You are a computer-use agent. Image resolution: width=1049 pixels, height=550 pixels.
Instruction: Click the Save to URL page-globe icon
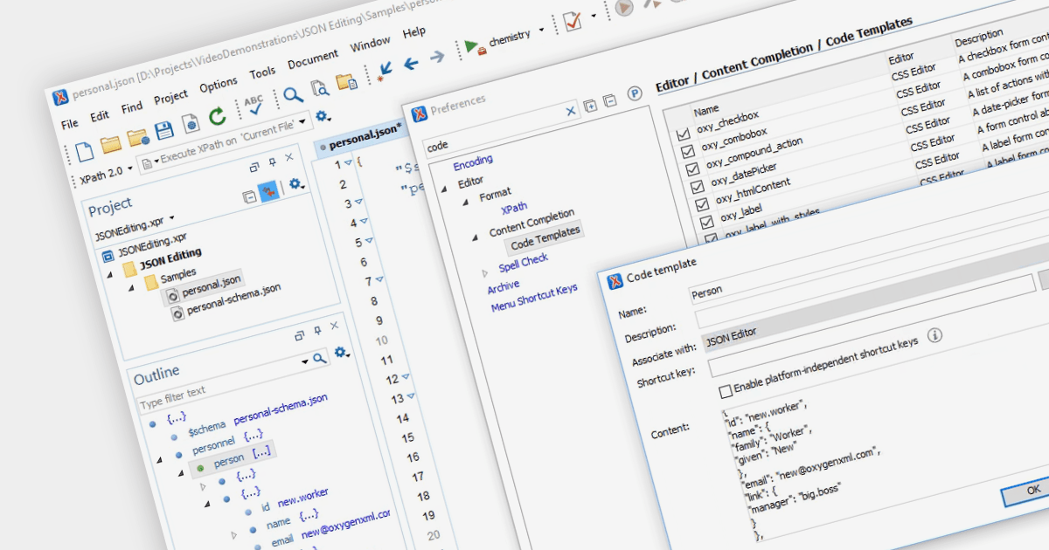[x=190, y=124]
